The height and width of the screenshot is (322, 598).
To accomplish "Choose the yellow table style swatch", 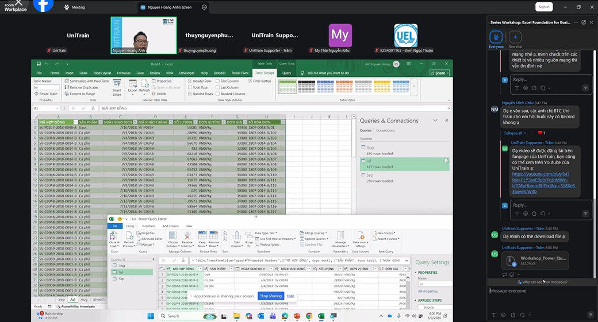I will [382, 87].
